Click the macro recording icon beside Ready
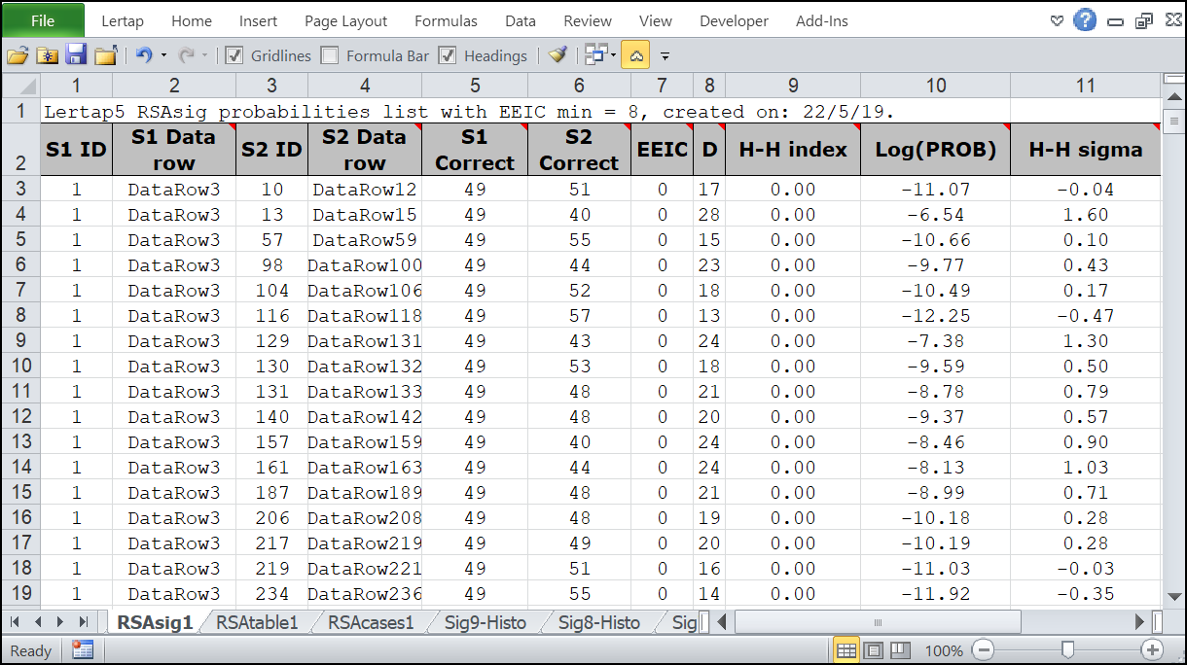The image size is (1187, 665). [82, 650]
